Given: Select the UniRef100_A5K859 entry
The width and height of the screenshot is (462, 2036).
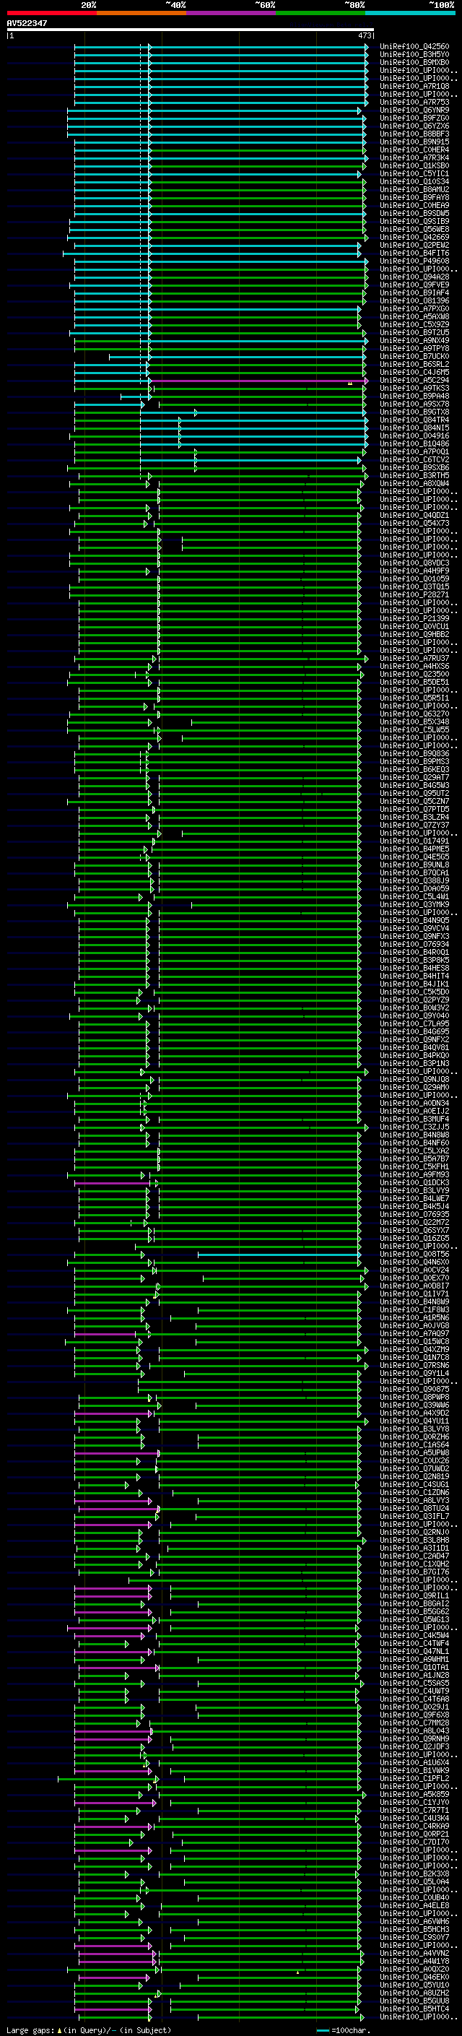Looking at the screenshot, I should pos(414,1794).
